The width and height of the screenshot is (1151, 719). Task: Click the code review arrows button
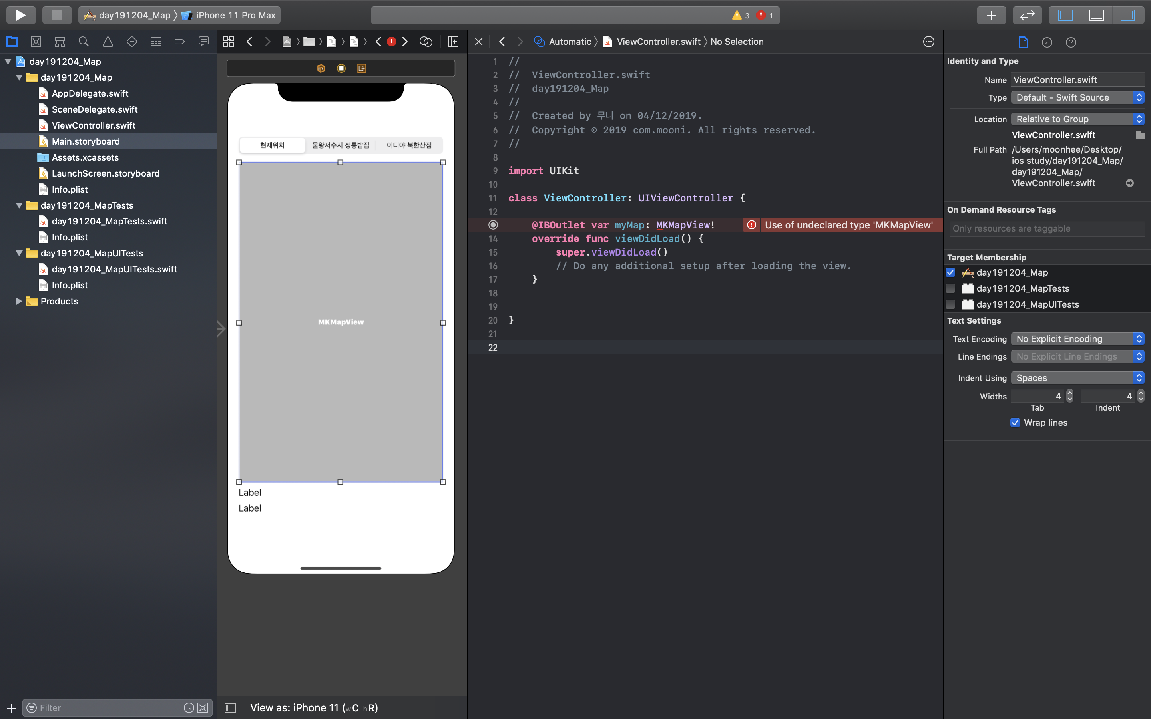pos(1027,15)
